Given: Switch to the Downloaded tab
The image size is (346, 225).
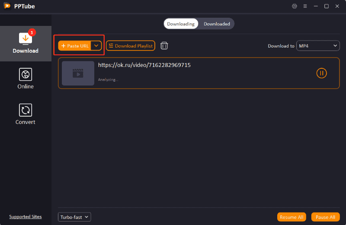Looking at the screenshot, I should click(x=217, y=24).
